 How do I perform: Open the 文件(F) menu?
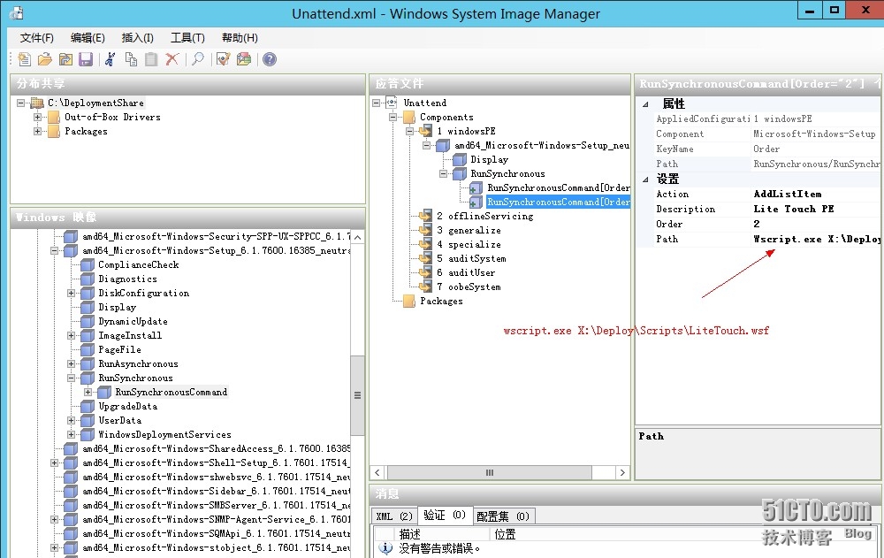tap(36, 38)
